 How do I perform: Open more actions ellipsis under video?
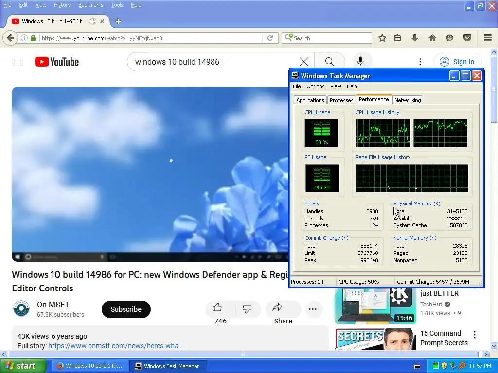313,309
